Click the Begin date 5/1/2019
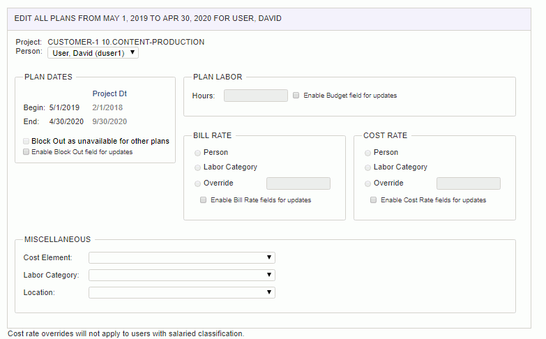 [64, 107]
